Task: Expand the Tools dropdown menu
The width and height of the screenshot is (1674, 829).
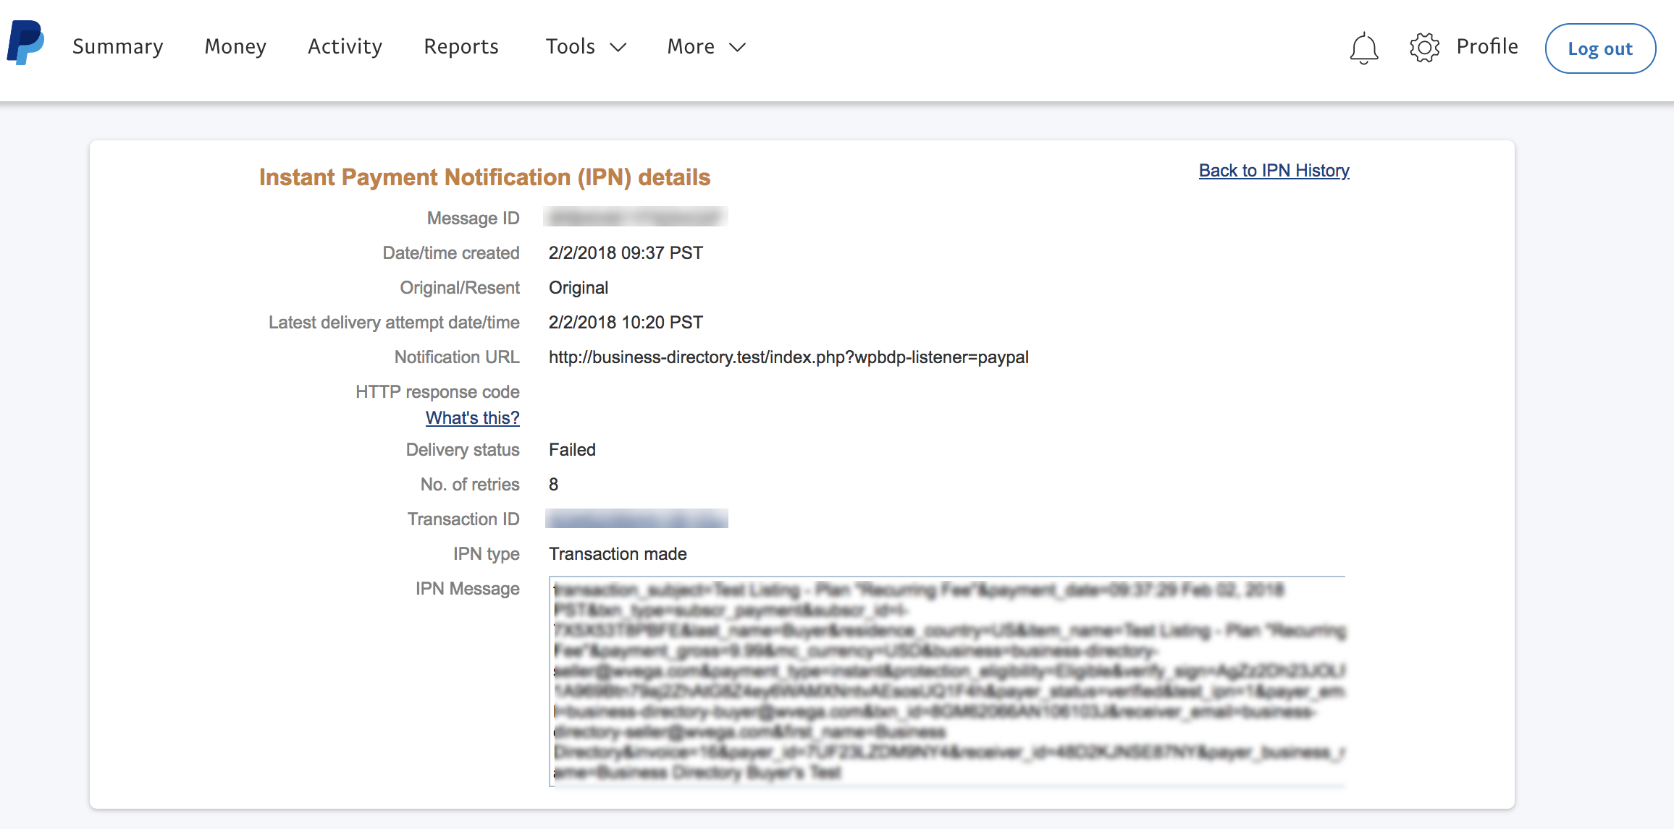Action: coord(586,47)
